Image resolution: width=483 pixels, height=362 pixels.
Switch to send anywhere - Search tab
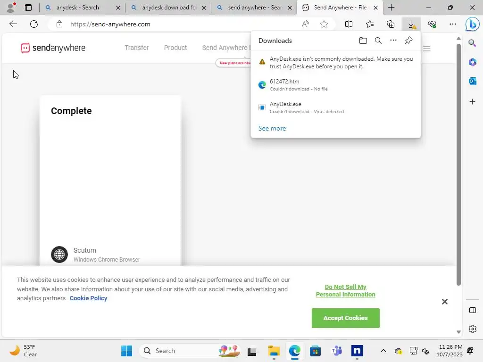255,8
